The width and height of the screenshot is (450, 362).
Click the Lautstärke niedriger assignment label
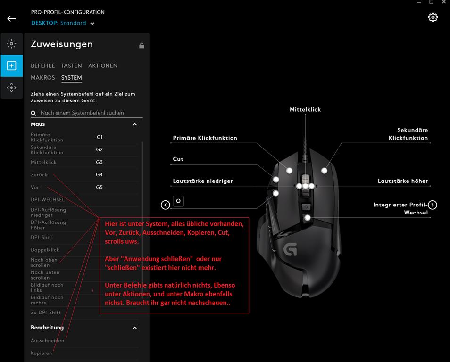tap(203, 181)
